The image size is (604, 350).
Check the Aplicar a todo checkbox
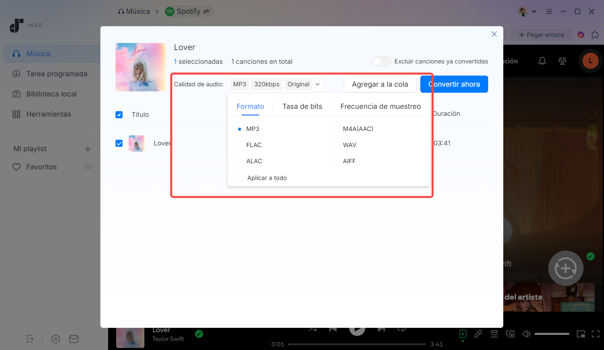pos(239,178)
